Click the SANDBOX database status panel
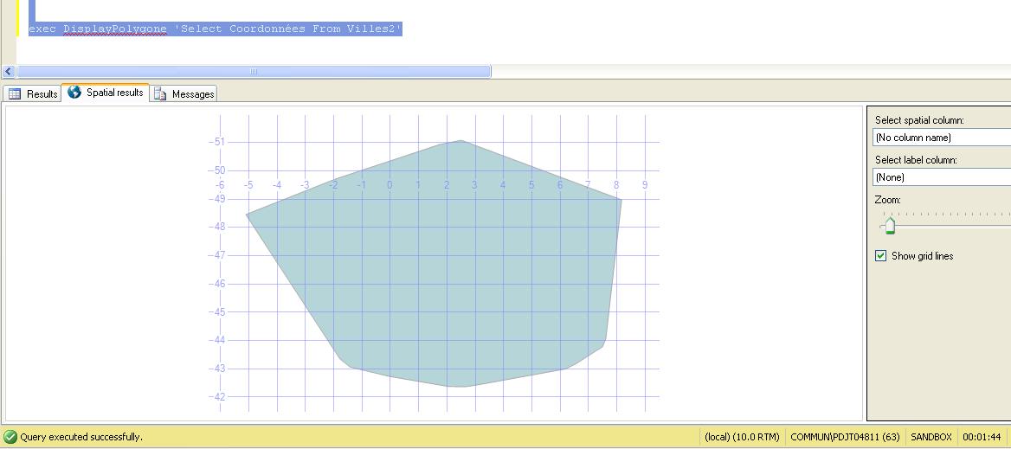This screenshot has height=449, width=1011. click(931, 437)
